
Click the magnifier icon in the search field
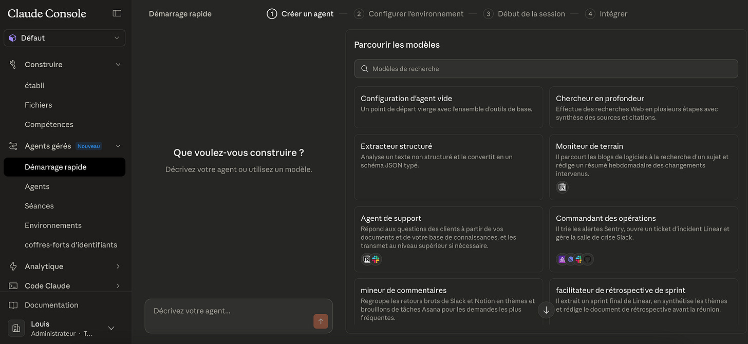tap(365, 69)
